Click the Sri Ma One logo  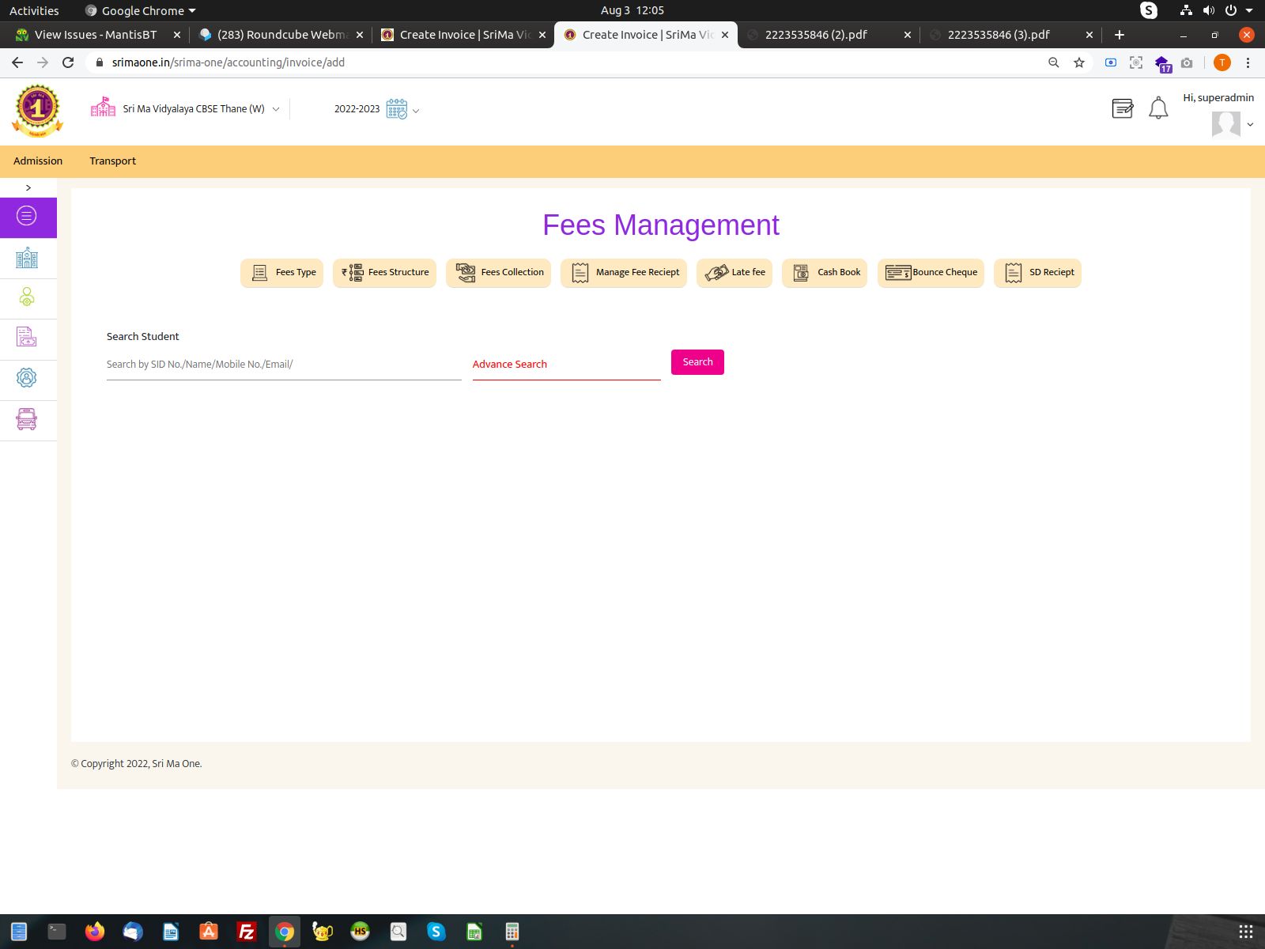[37, 111]
